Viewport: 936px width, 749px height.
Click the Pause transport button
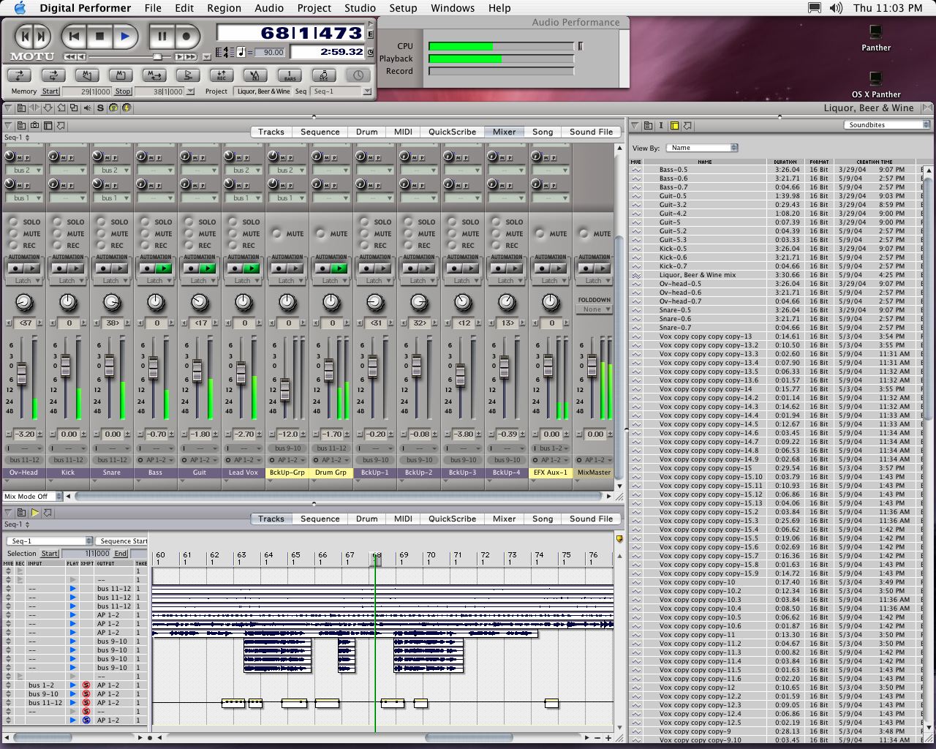[x=162, y=36]
